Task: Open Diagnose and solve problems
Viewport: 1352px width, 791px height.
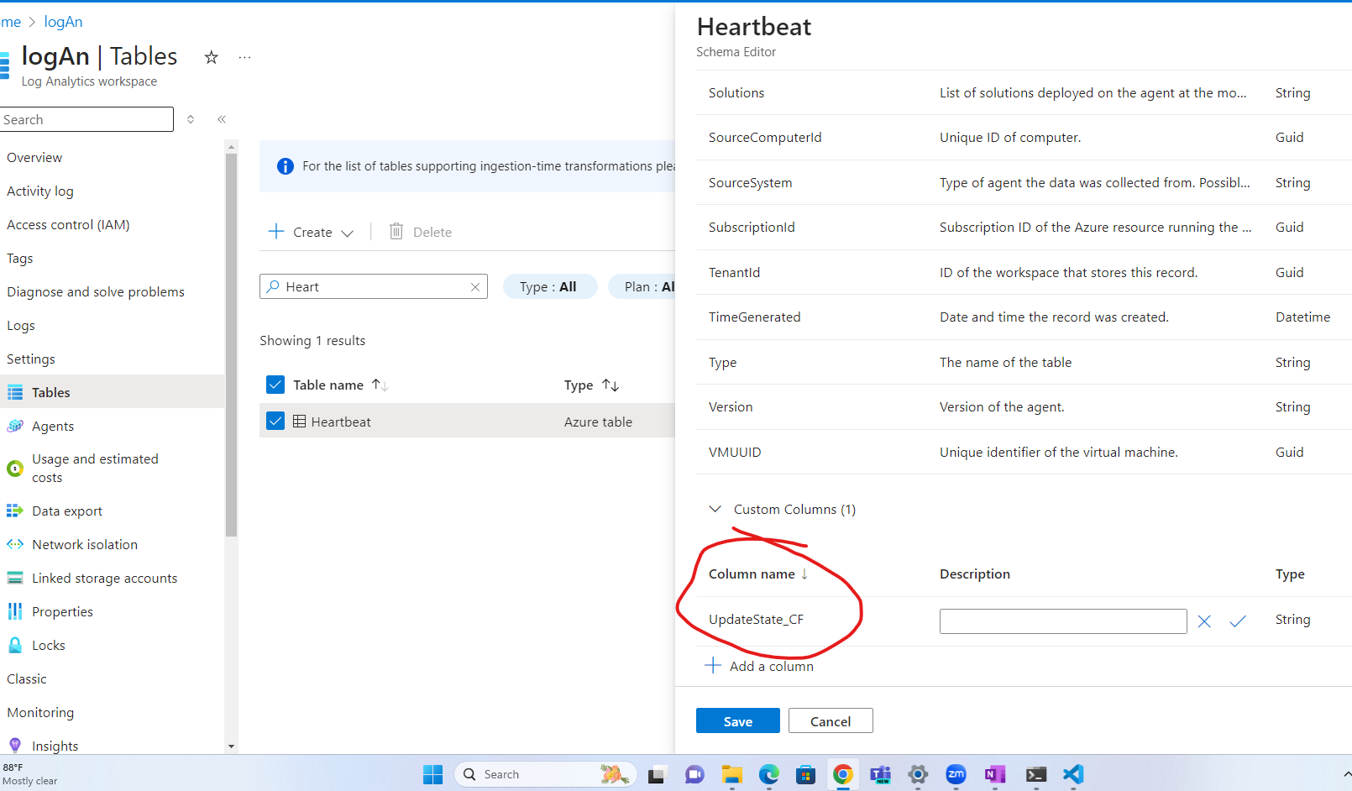Action: click(96, 291)
